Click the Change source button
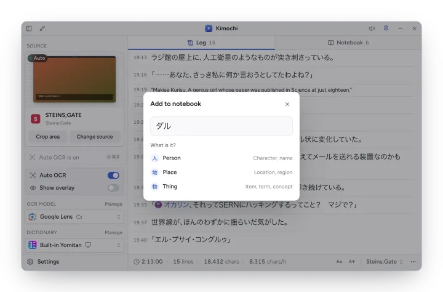This screenshot has height=292, width=443. coord(95,137)
